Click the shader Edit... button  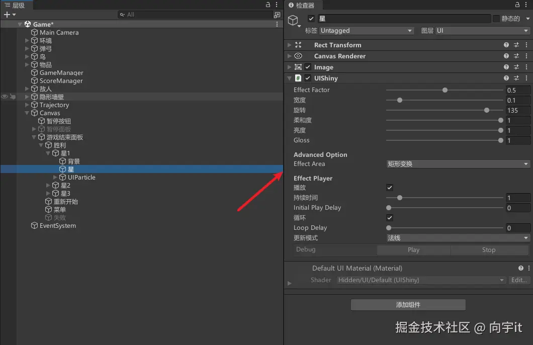click(x=519, y=280)
